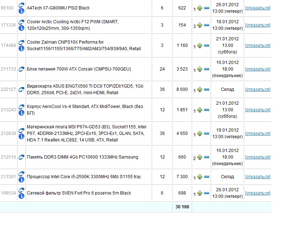This screenshot has height=228, width=294.
Task: Select product code 213243
Action: click(x=8, y=109)
